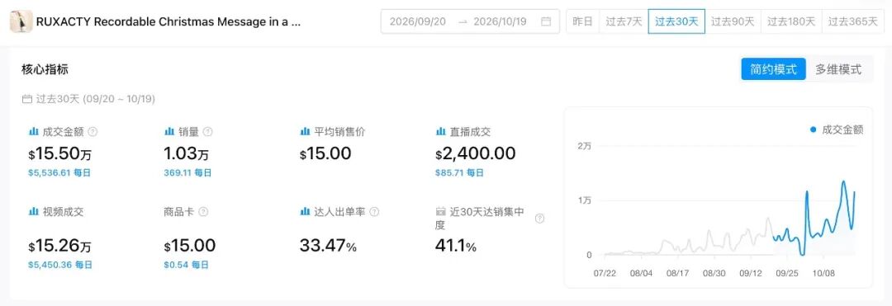Click the daily sales 369.11 每日
This screenshot has height=306, width=892.
pos(187,173)
